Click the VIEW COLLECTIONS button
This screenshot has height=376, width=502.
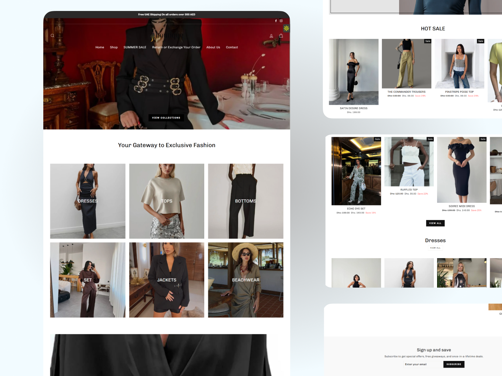166,118
